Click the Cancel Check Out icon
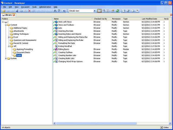This screenshot has height=130, width=173. (137, 11)
